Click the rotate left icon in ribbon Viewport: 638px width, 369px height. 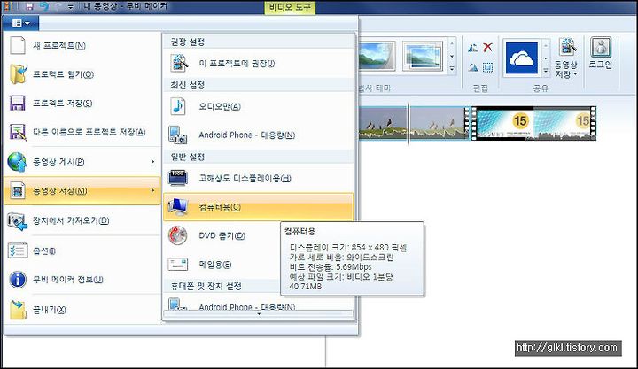(473, 48)
